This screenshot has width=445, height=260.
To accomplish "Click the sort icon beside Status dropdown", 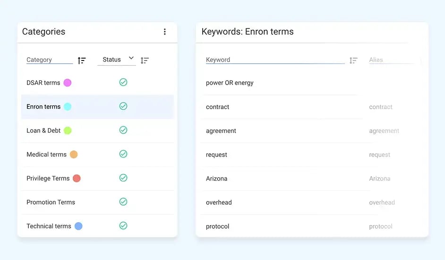I will (x=145, y=61).
